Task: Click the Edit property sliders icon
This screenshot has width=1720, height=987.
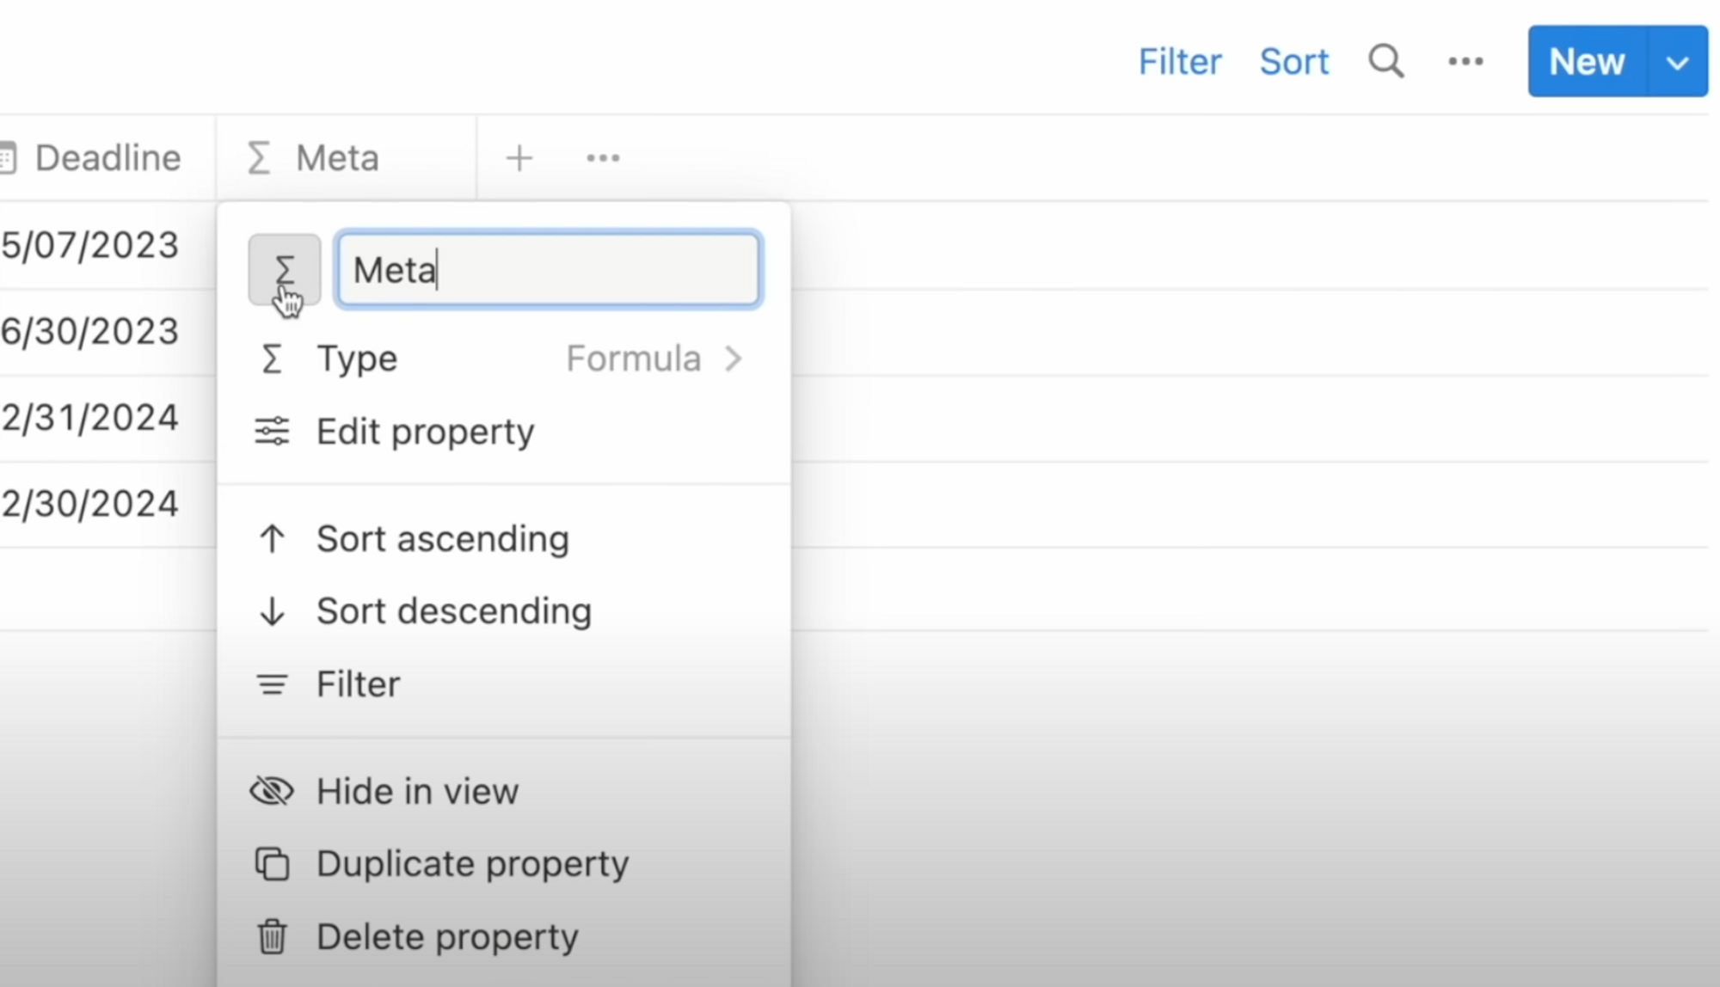Action: 272,432
